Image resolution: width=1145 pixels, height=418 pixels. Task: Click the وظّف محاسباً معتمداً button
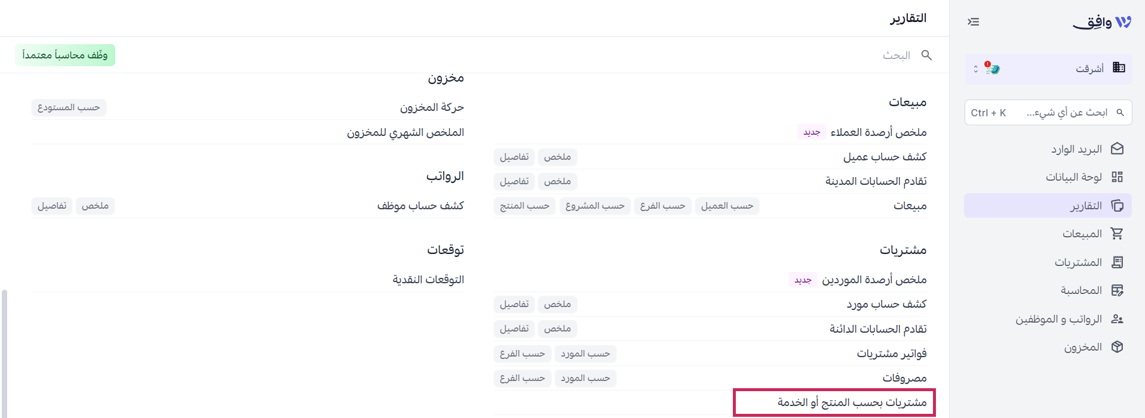pyautogui.click(x=65, y=55)
